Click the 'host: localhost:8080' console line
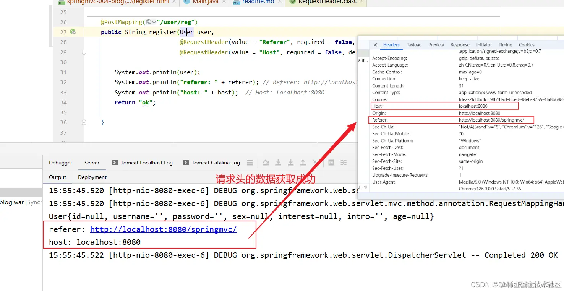This screenshot has height=291, width=564. 95,242
